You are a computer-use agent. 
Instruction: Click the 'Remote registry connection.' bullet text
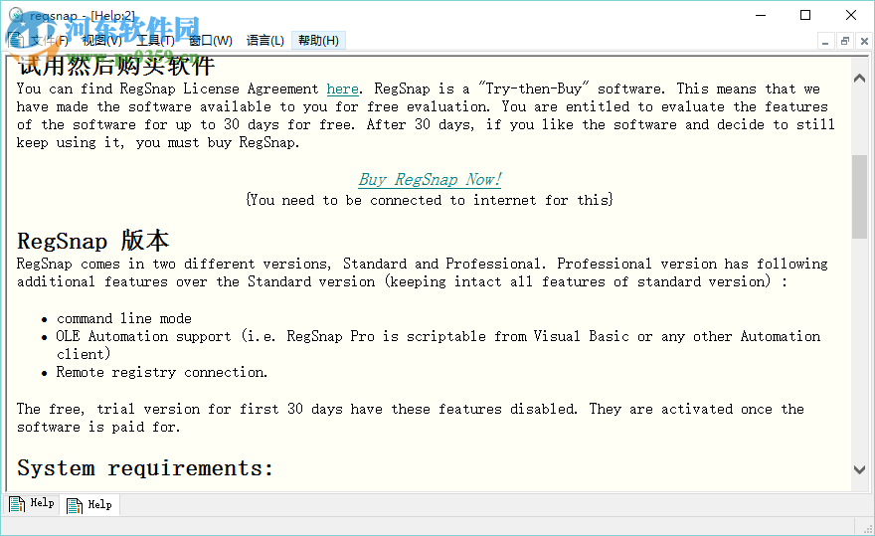pyautogui.click(x=162, y=372)
